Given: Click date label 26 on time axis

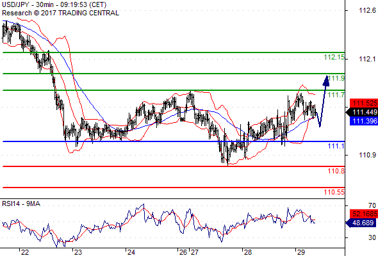Looking at the screenshot, I should coord(183,252).
